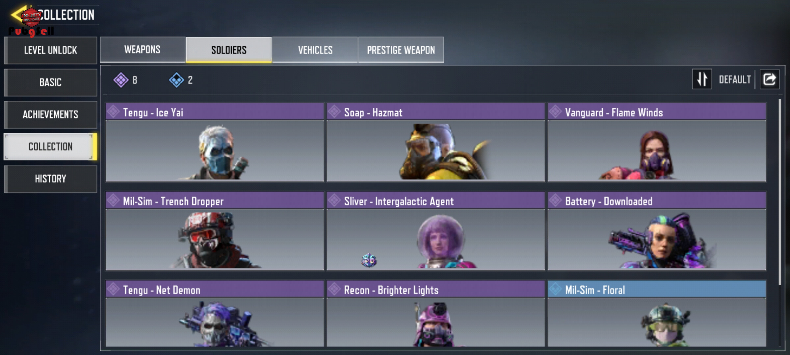This screenshot has height=355, width=790.
Task: Click the yellow back arrow icon
Action: click(x=18, y=14)
